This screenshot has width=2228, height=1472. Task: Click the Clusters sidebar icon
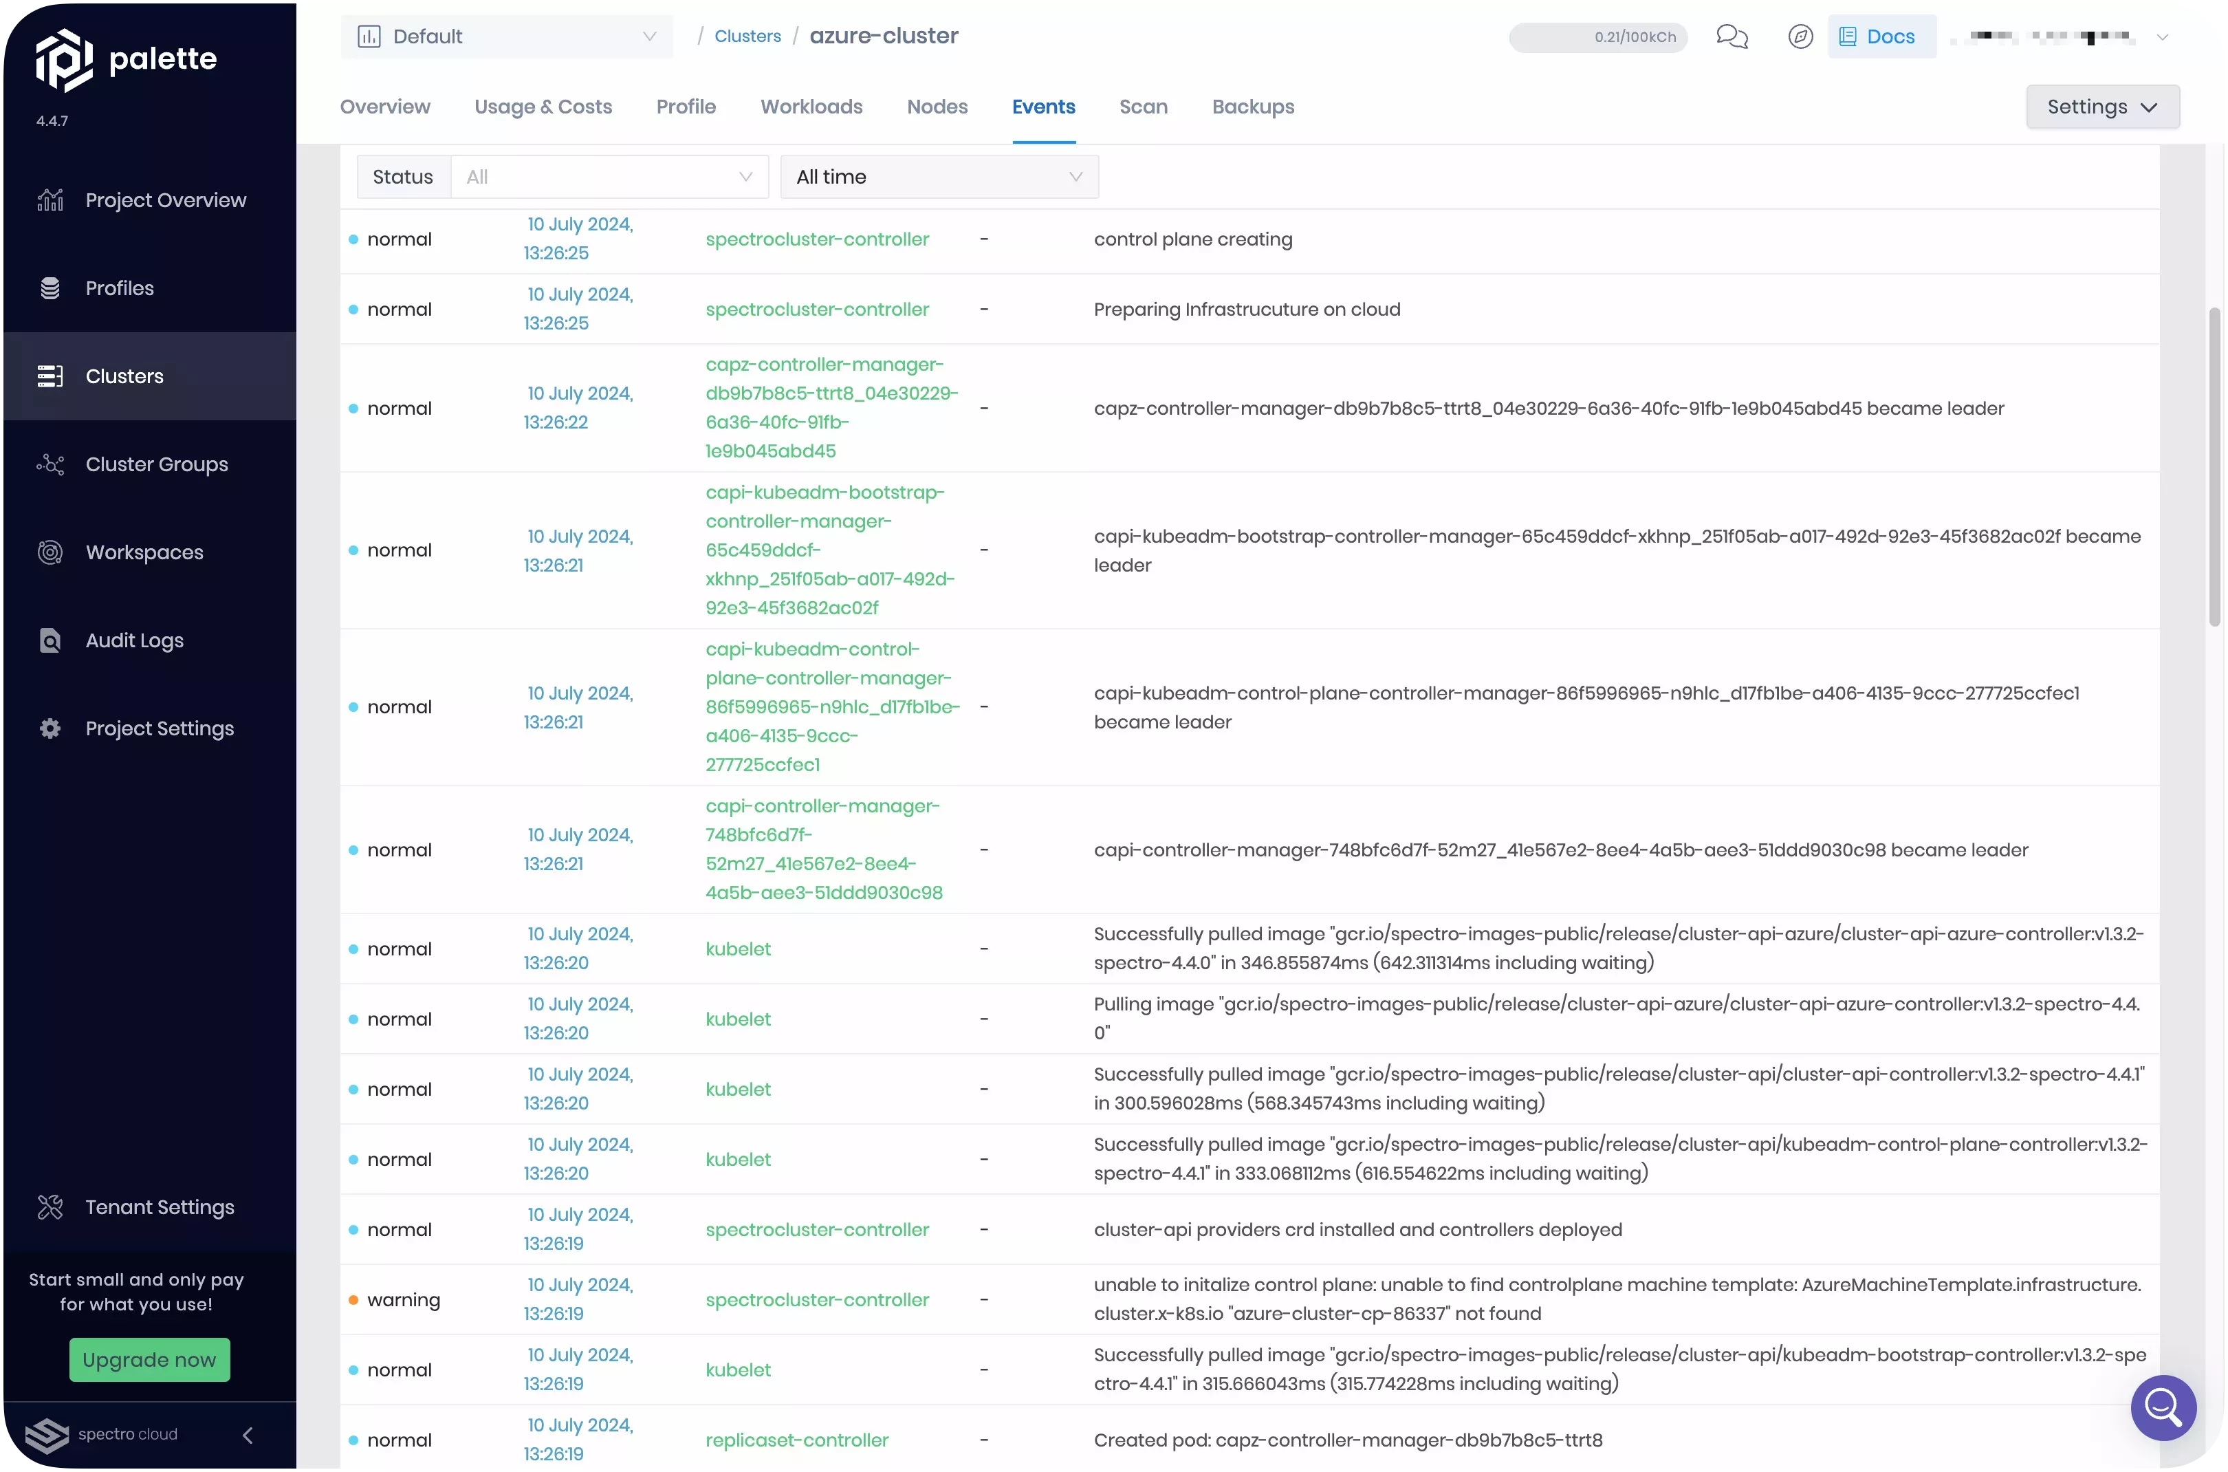click(x=51, y=376)
